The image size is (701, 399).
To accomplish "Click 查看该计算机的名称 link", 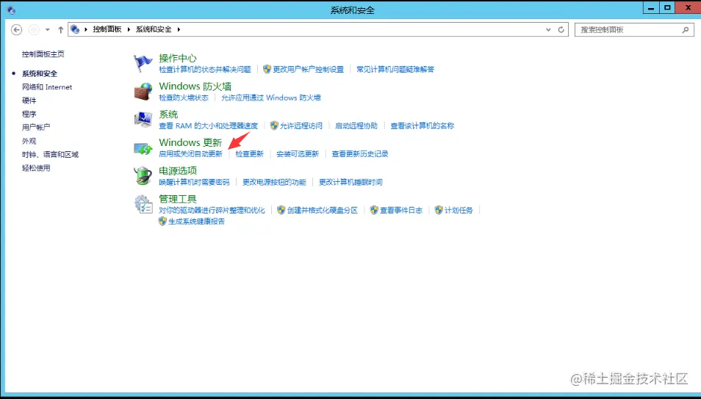I will click(x=422, y=125).
